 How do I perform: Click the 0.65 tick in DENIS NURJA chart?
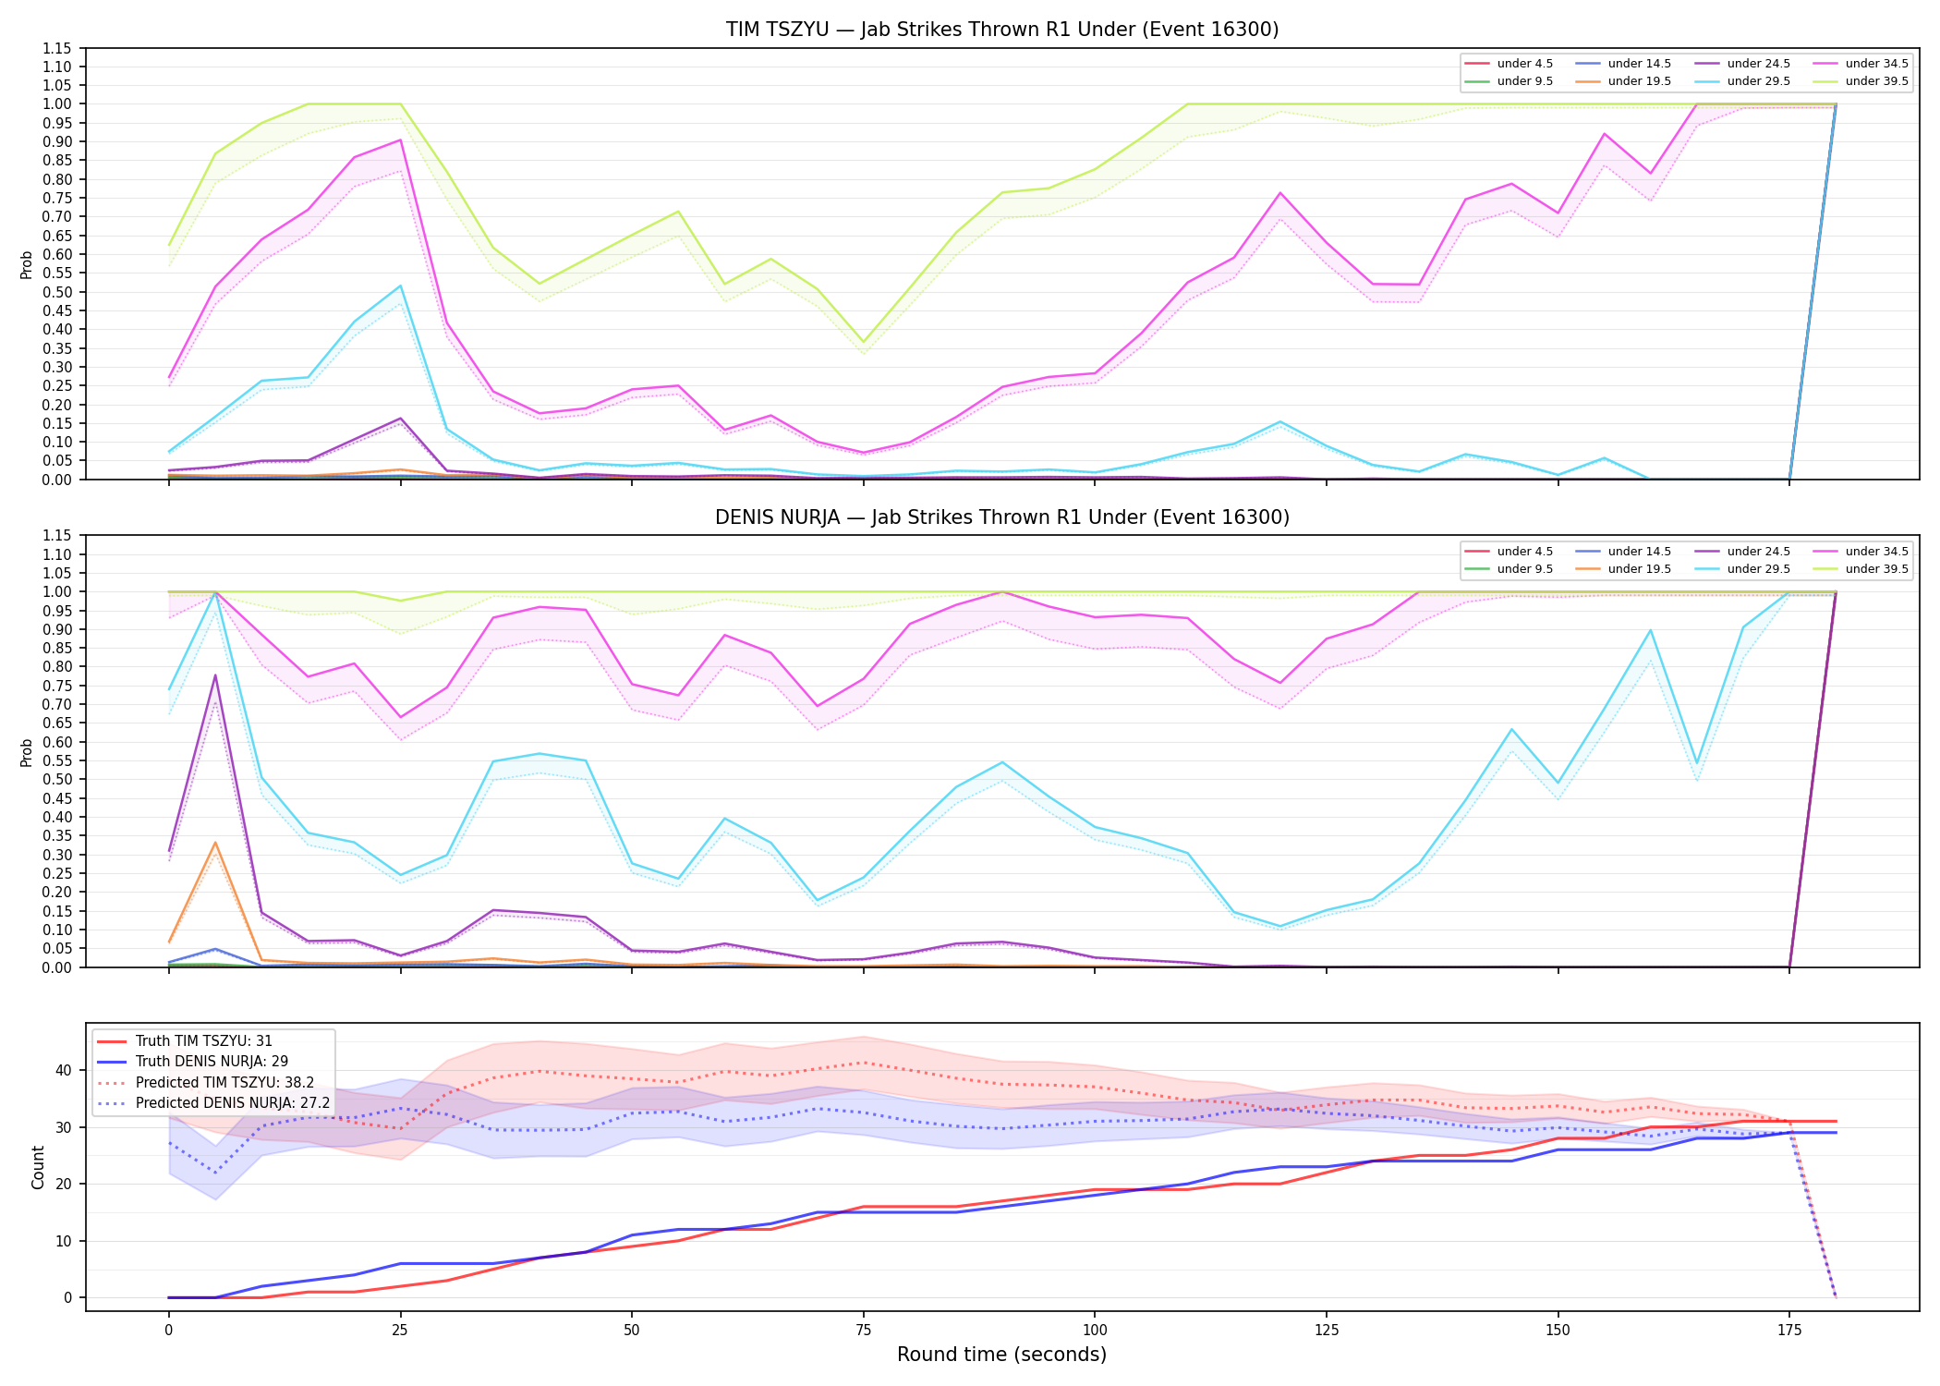point(57,723)
